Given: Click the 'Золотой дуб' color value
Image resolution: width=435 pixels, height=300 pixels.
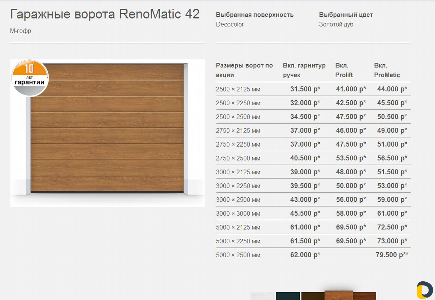Looking at the screenshot, I should (x=336, y=24).
